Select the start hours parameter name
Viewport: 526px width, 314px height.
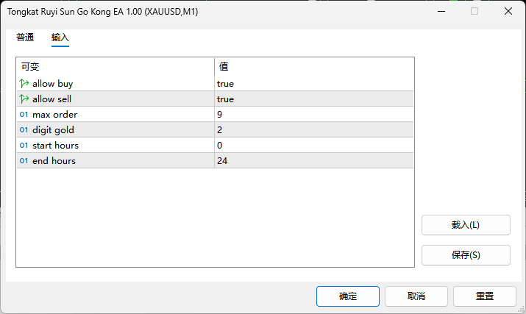(55, 146)
